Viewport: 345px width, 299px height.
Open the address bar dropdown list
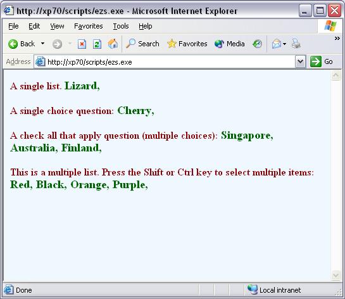300,61
